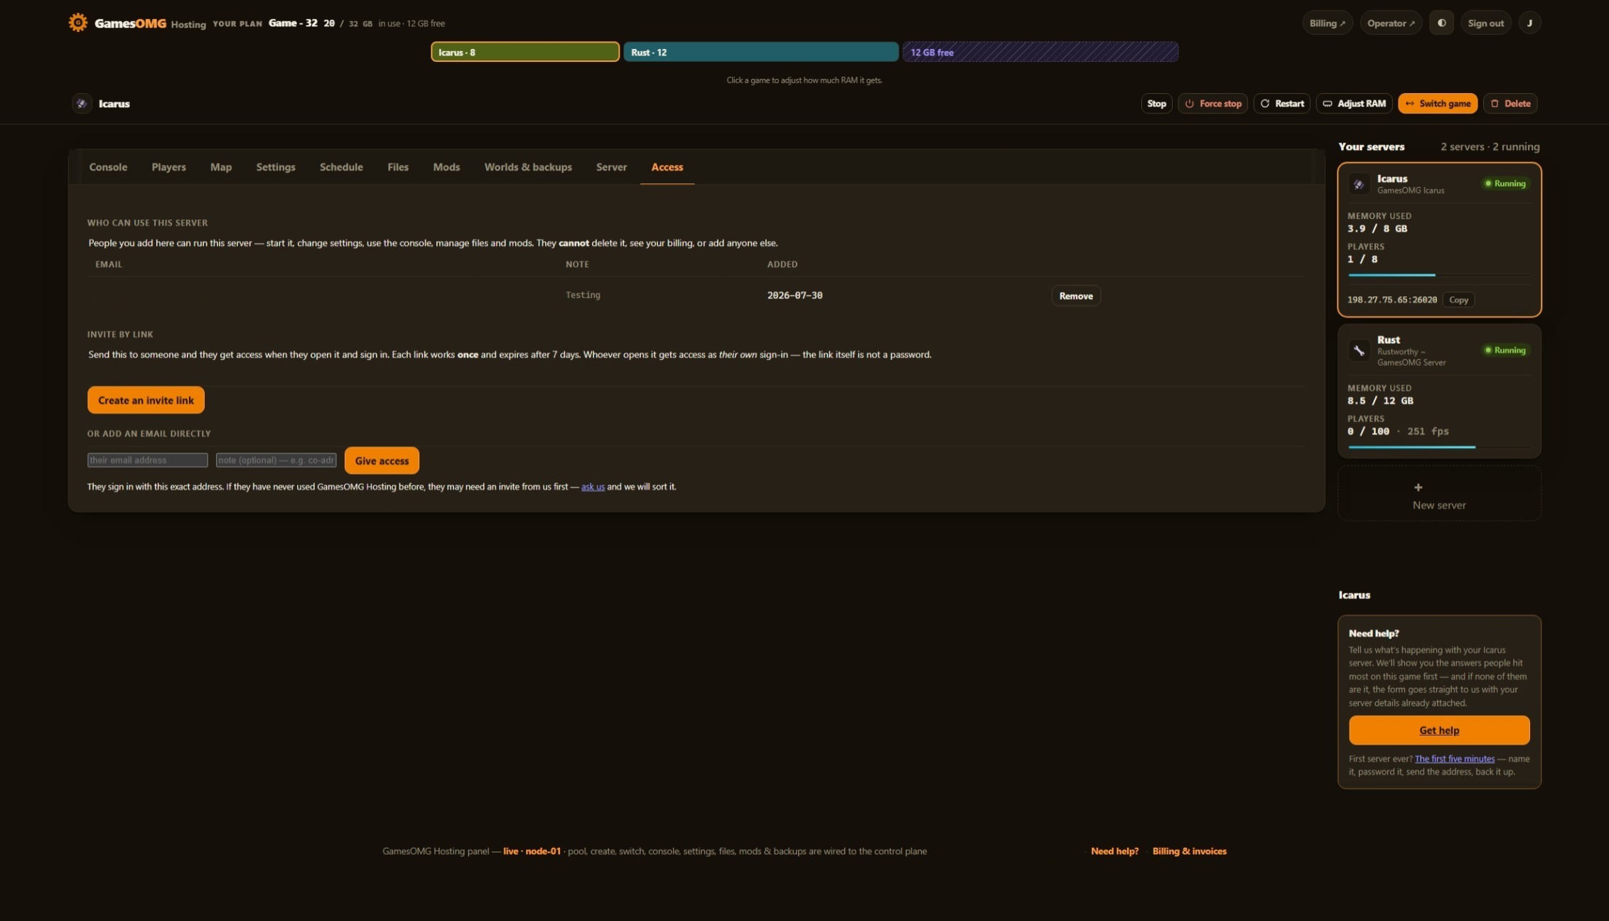Select the Rust 12 GB RAM bar
Screen dimensions: 1609x921
coord(760,52)
